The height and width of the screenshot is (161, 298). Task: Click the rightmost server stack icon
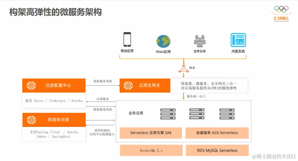(x=227, y=114)
